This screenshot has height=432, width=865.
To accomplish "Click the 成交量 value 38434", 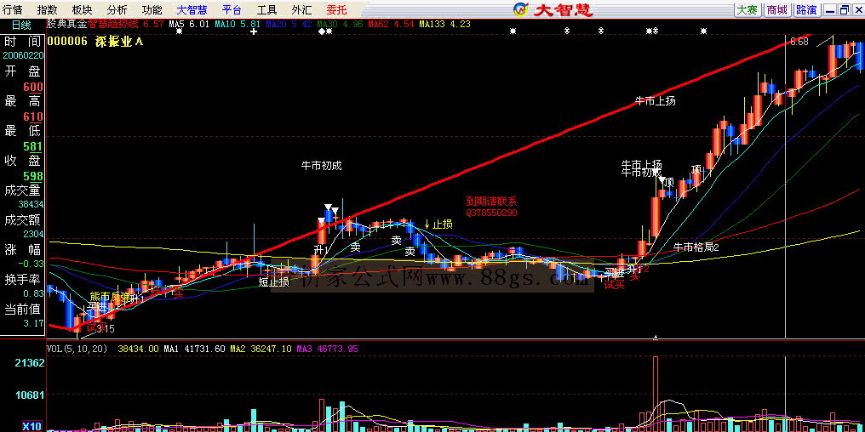I will pos(31,204).
